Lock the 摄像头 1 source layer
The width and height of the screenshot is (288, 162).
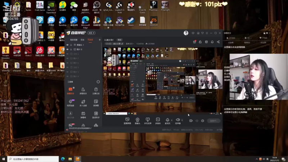coord(71,45)
